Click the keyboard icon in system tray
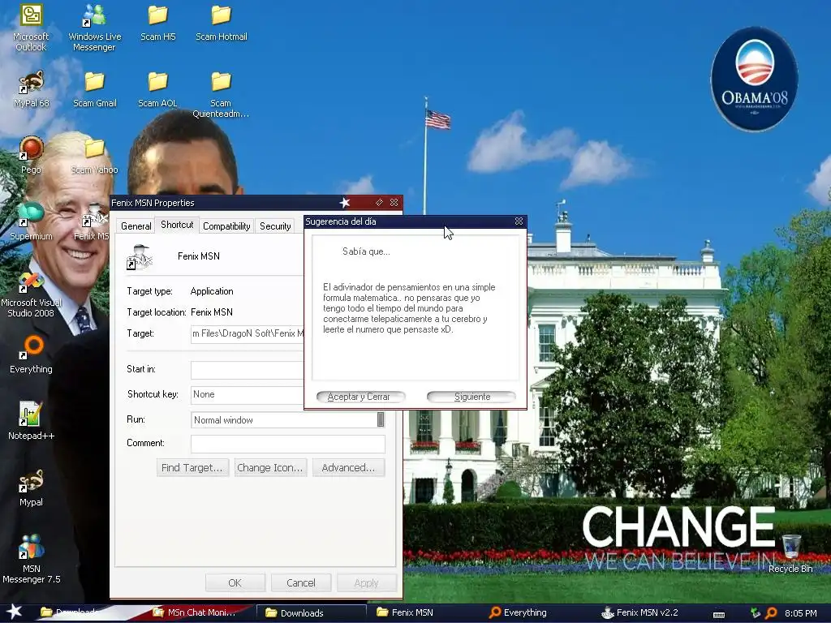 (719, 614)
